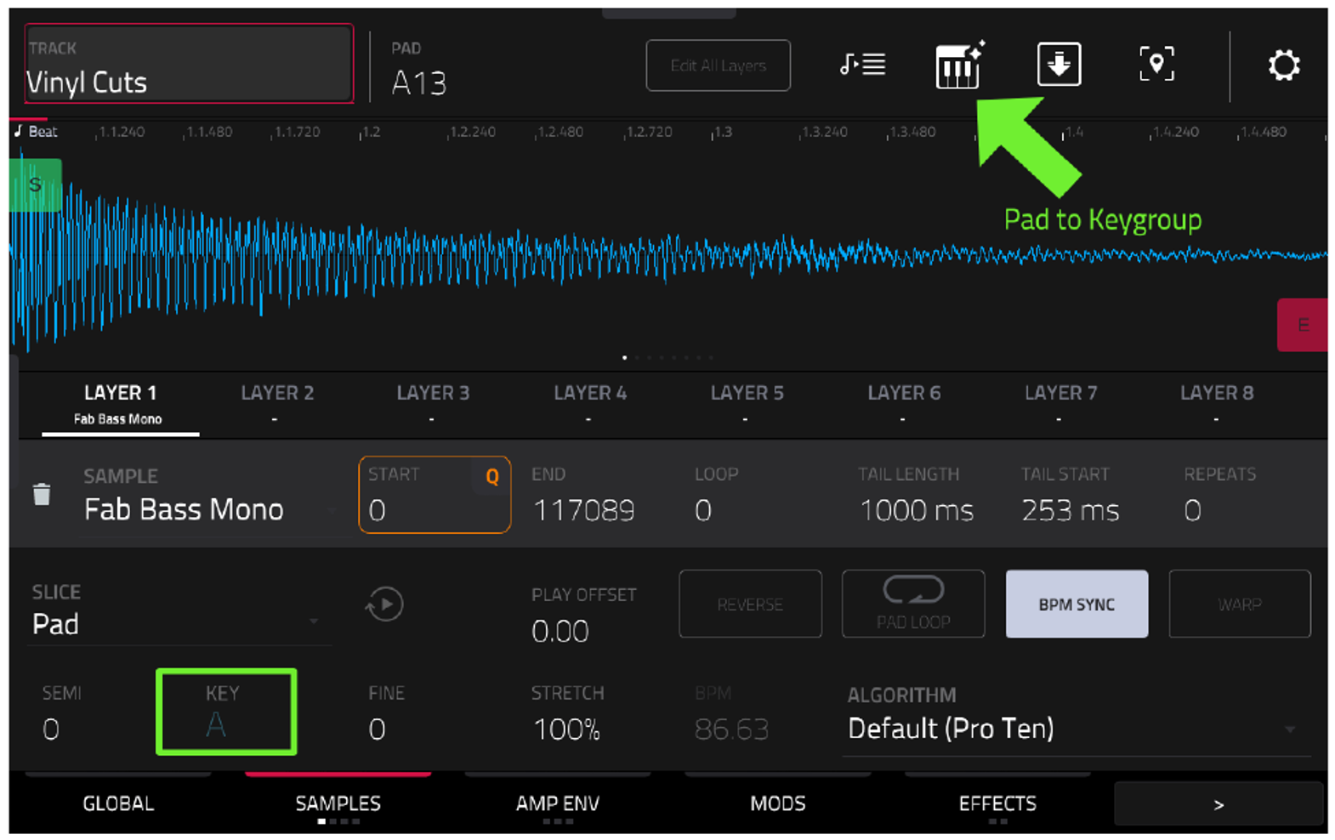Select the Start value field
The width and height of the screenshot is (1335, 840).
pyautogui.click(x=435, y=495)
